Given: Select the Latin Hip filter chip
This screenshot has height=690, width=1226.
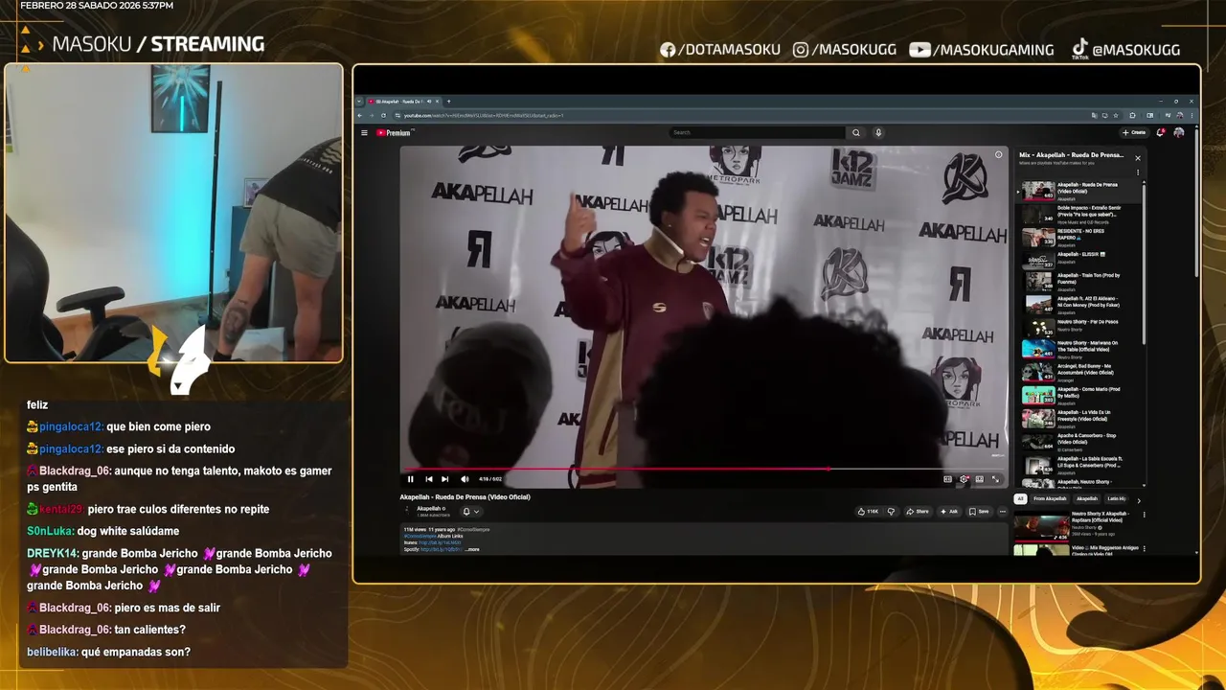Looking at the screenshot, I should [1117, 499].
